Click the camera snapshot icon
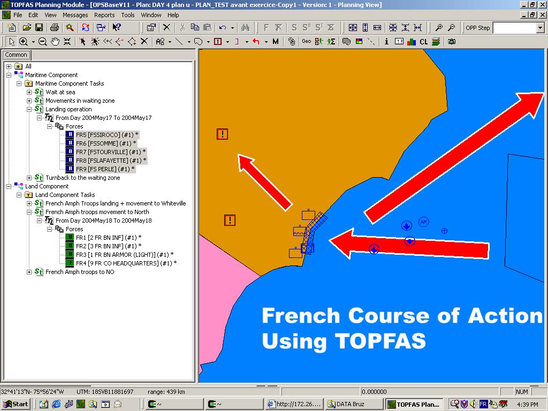This screenshot has height=411, width=548. pos(452,42)
